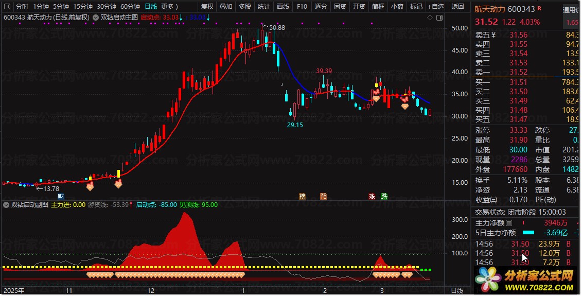Select the 60分钟 timeframe tab
The height and width of the screenshot is (296, 582).
130,7
